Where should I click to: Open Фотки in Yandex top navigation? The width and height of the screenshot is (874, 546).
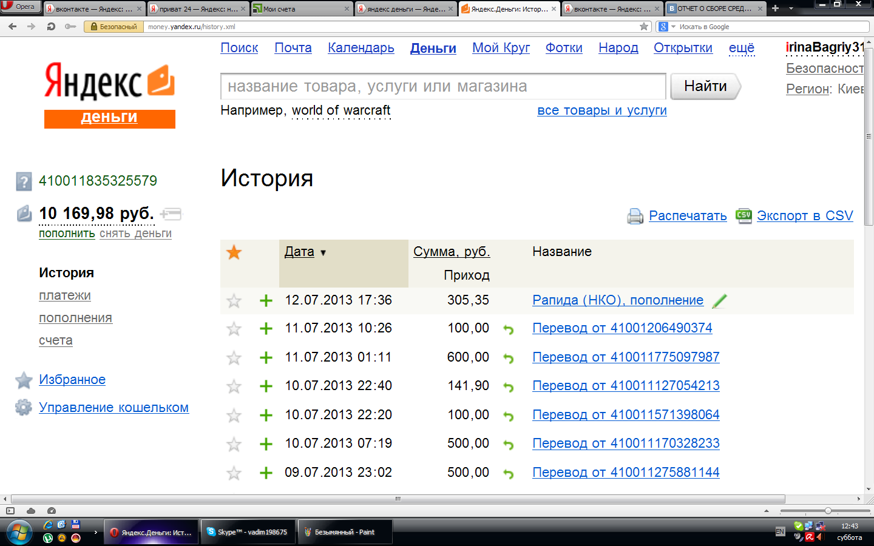564,48
